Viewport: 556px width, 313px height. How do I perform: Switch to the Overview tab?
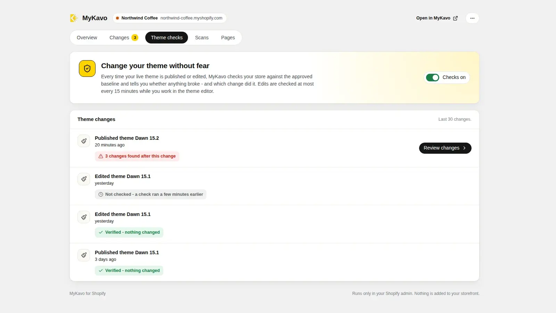point(87,38)
